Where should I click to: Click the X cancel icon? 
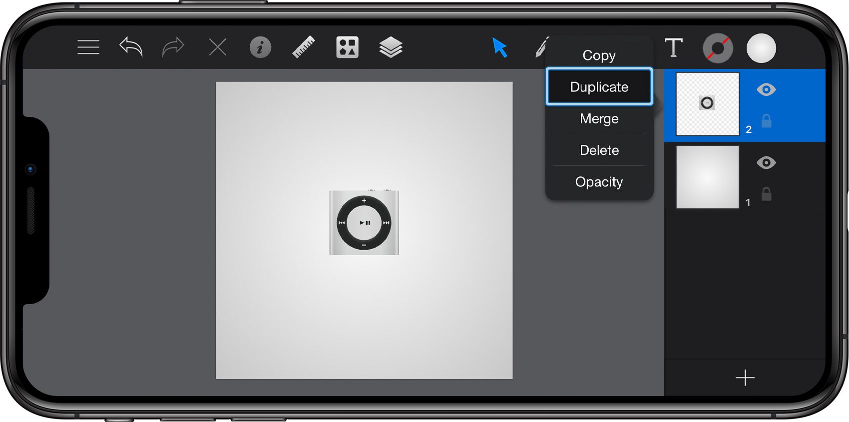[x=217, y=47]
